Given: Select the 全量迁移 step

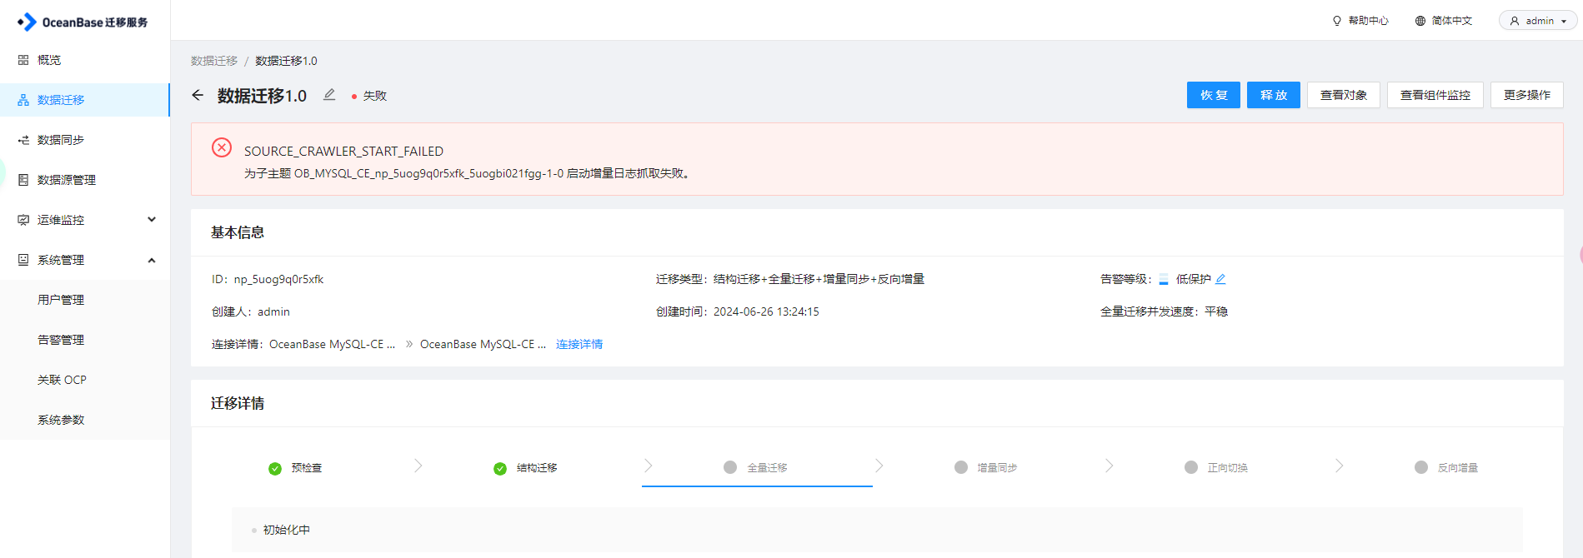Looking at the screenshot, I should (767, 468).
